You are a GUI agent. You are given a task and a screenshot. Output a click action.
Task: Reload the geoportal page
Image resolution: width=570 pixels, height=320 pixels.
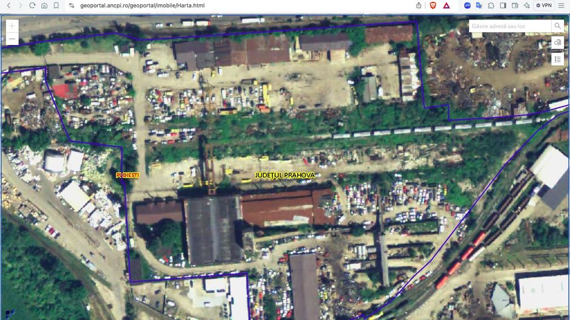pos(32,5)
